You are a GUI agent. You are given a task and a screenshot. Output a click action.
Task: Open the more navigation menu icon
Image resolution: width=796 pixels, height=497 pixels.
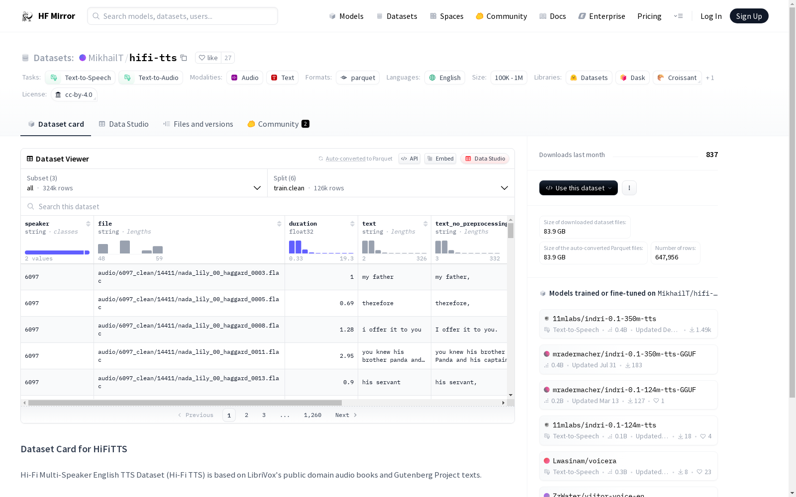click(678, 16)
